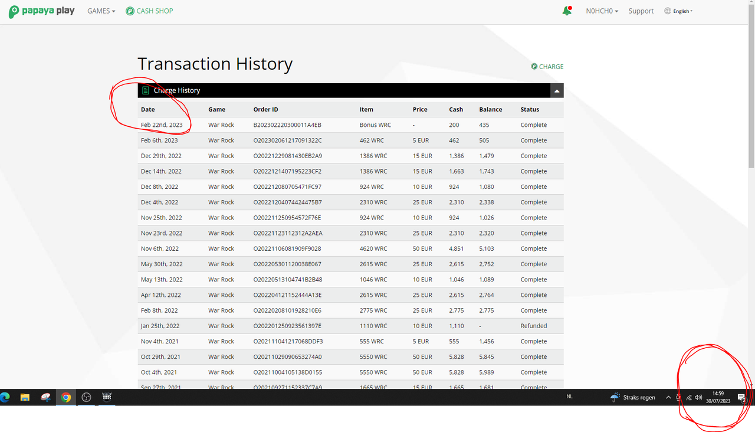The image size is (755, 432).
Task: Open the volume speaker tray icon
Action: click(x=698, y=398)
